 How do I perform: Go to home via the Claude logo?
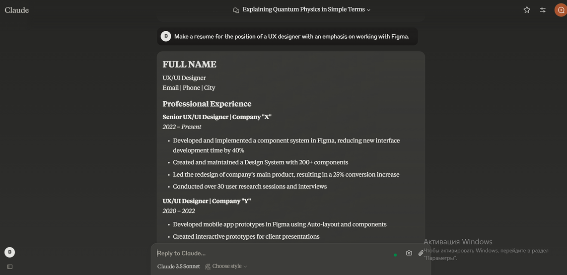click(x=17, y=10)
